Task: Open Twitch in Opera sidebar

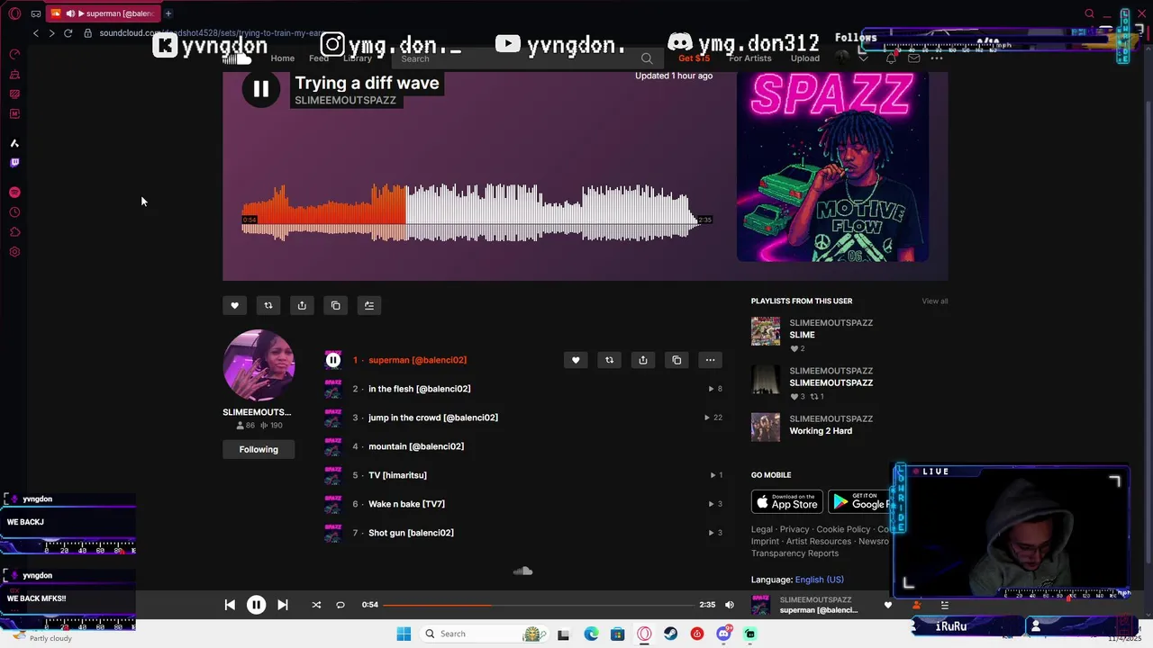Action: tap(14, 163)
